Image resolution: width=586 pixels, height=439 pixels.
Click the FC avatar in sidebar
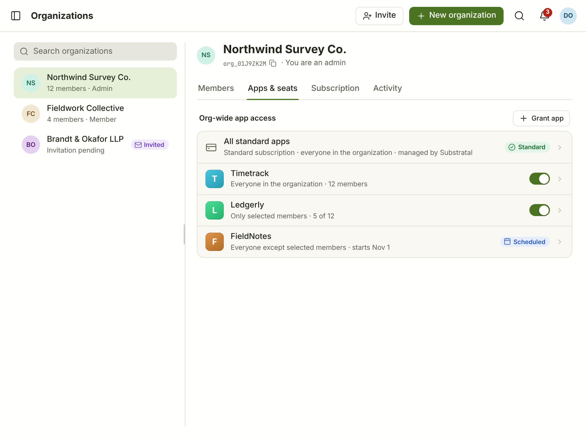click(x=31, y=114)
